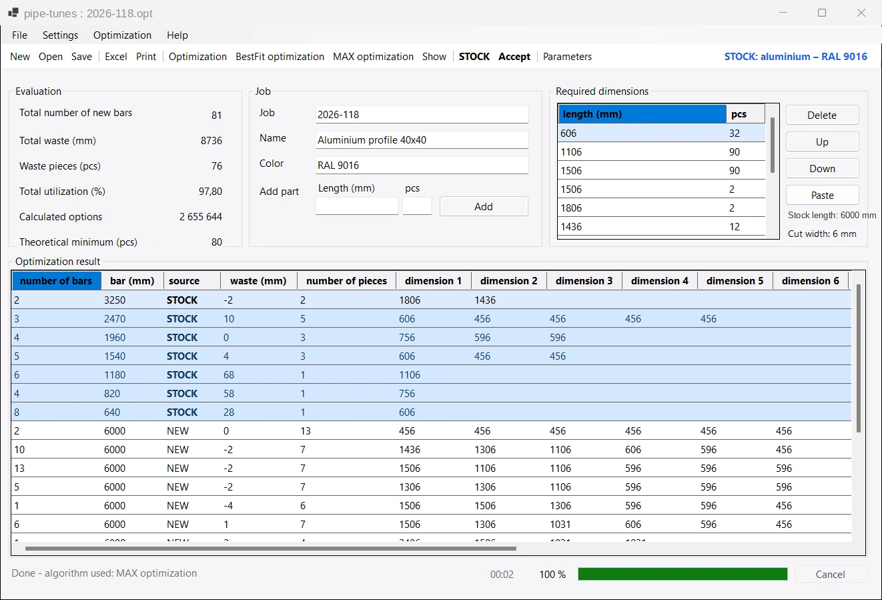The image size is (882, 600).
Task: Click Accept in the toolbar
Action: pos(514,57)
